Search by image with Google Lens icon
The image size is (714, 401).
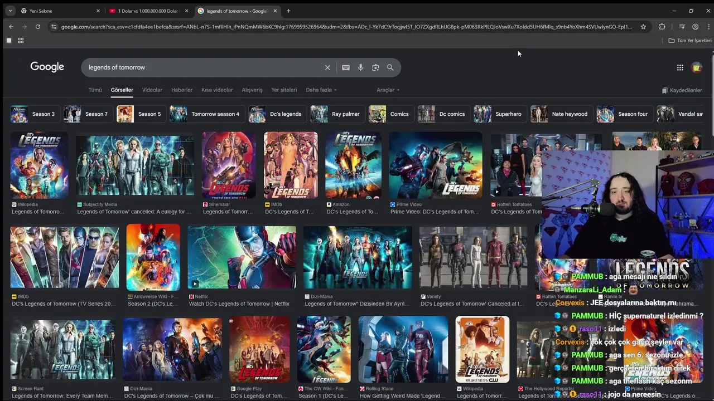click(375, 67)
